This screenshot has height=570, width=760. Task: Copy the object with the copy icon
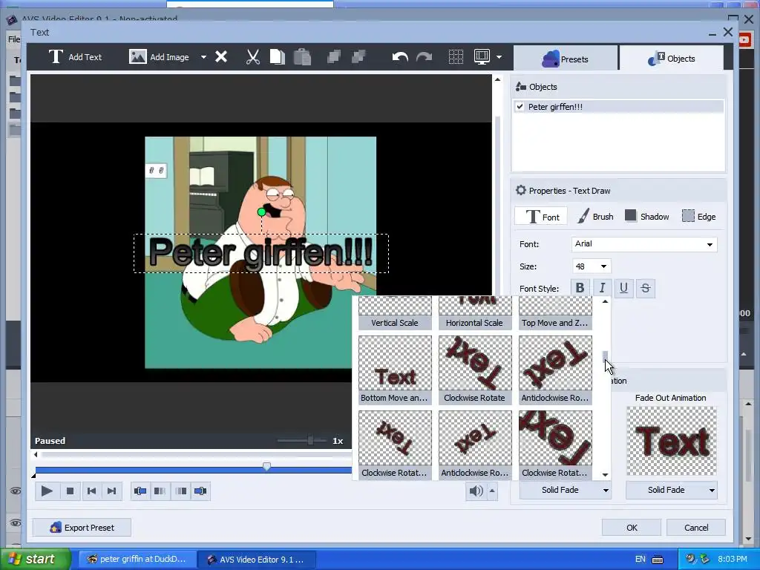click(x=278, y=57)
